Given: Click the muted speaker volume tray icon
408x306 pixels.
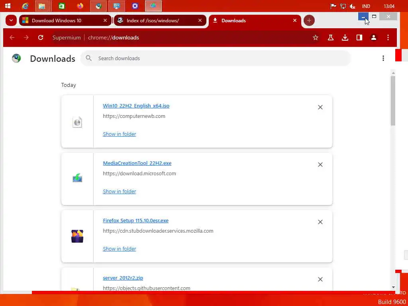Looking at the screenshot, I should [353, 6].
